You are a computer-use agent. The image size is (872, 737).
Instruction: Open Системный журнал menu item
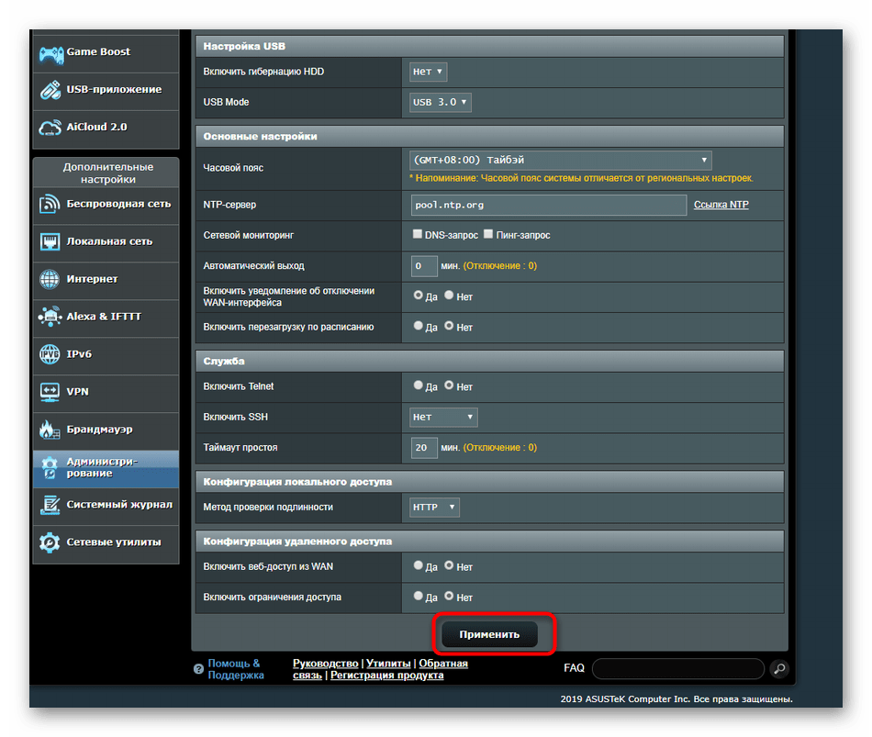[118, 505]
